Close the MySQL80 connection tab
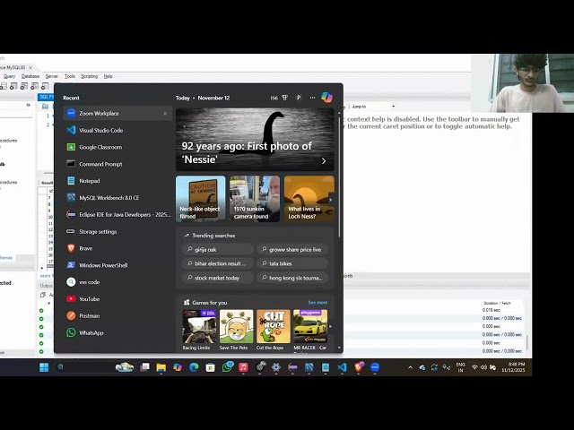 30,68
